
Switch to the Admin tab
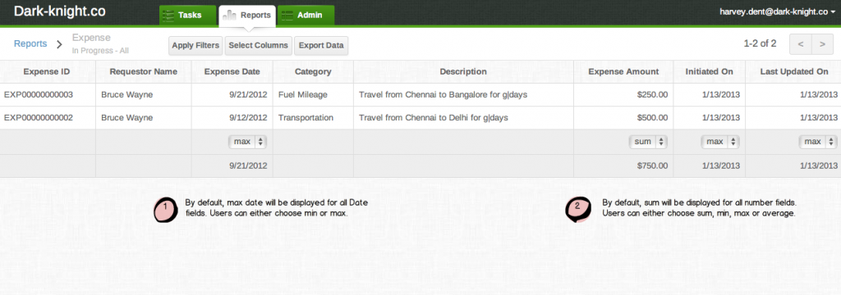(306, 15)
